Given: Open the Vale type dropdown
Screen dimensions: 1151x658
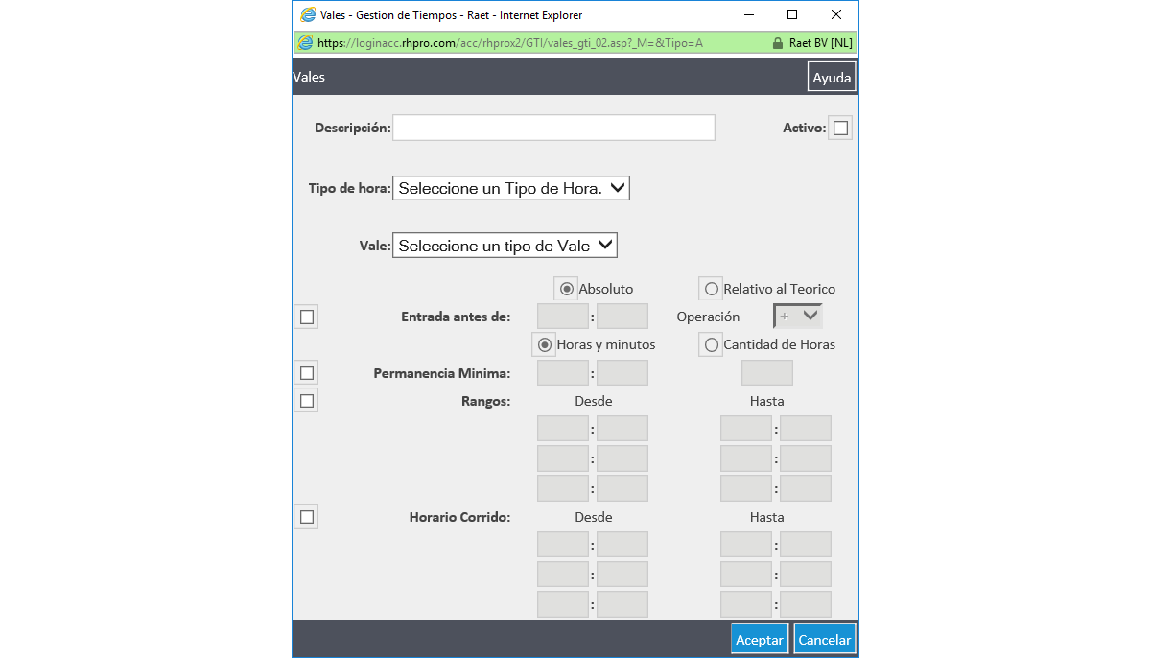Looking at the screenshot, I should (x=505, y=246).
